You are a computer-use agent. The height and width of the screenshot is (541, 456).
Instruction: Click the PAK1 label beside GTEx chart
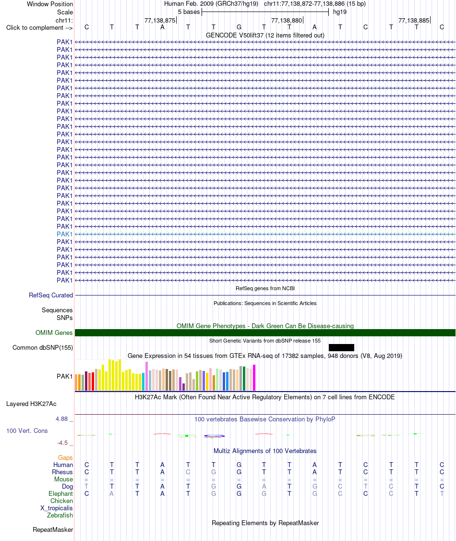click(x=64, y=376)
